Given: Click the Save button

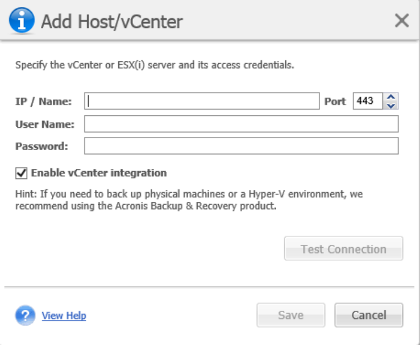Looking at the screenshot, I should click(290, 315).
